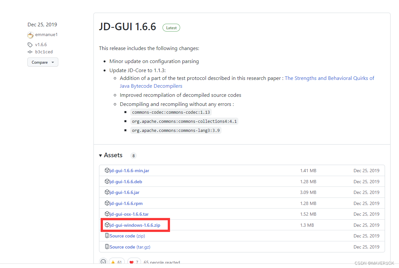399x268 pixels.
Task: Click the thumbs up reaction
Action: click(117, 262)
